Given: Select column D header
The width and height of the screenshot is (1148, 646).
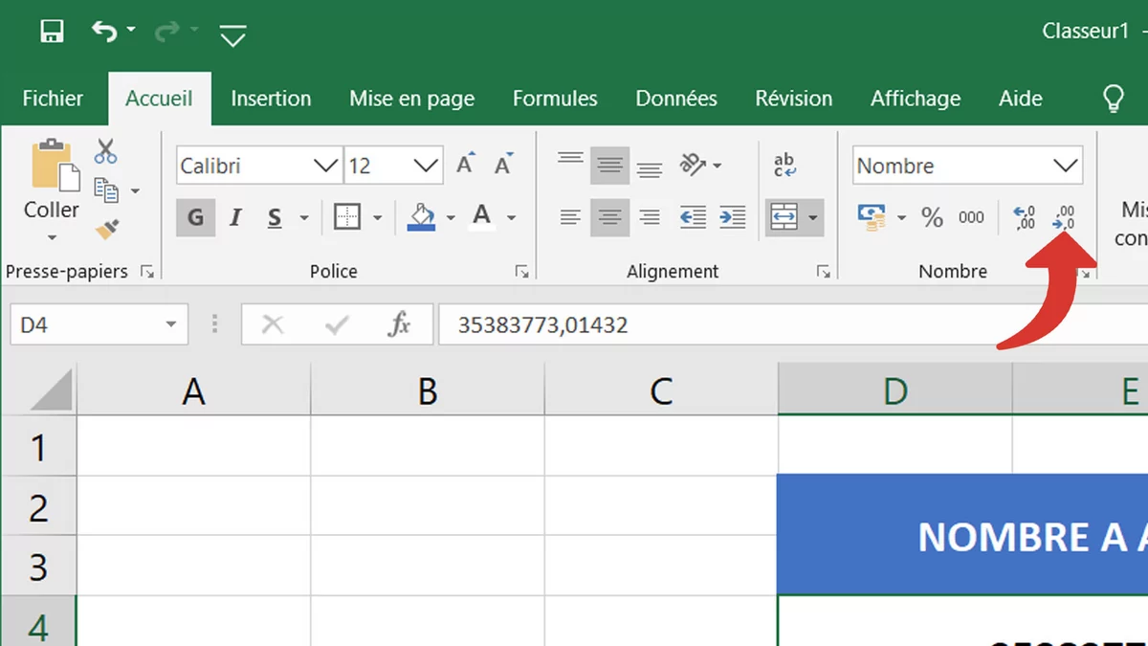Looking at the screenshot, I should (x=895, y=390).
